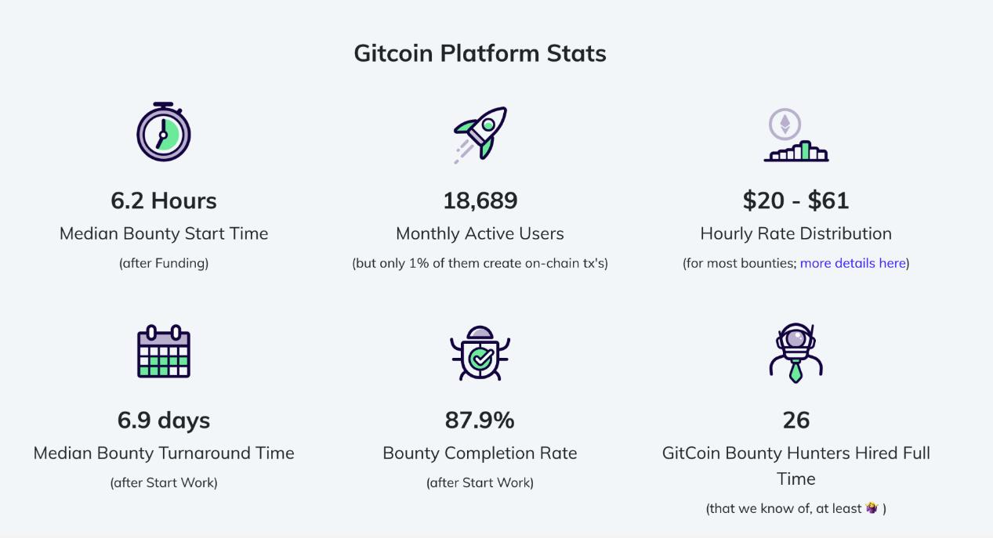Click the Median Bounty Start Time label
The width and height of the screenshot is (993, 538).
[x=164, y=233]
